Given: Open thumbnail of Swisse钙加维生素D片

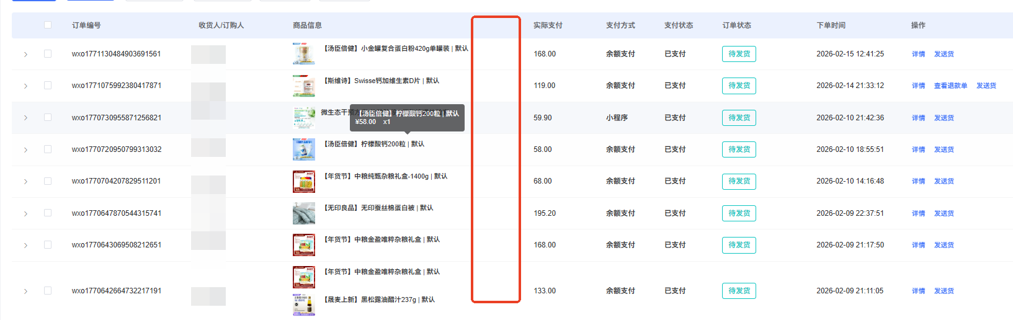Looking at the screenshot, I should [304, 86].
